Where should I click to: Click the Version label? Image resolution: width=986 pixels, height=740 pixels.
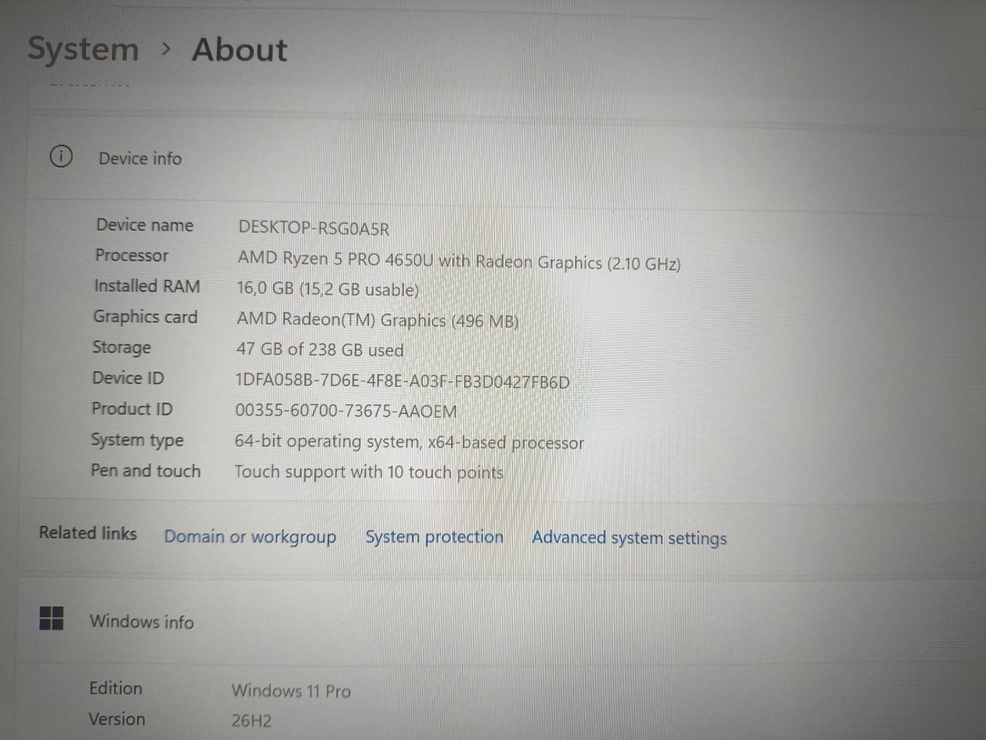(x=116, y=719)
